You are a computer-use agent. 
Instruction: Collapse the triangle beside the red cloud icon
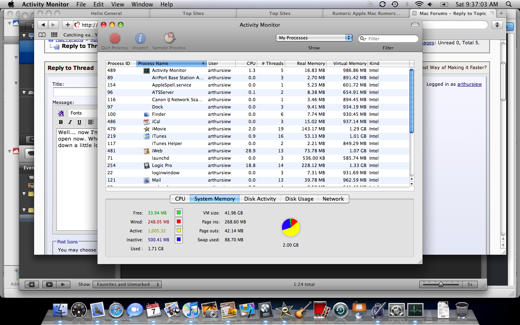coord(9,151)
